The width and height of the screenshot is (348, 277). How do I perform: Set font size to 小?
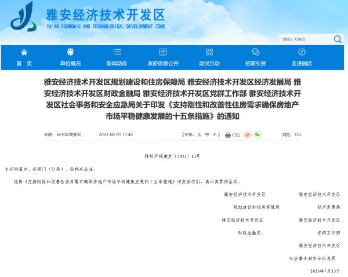pyautogui.click(x=215, y=134)
